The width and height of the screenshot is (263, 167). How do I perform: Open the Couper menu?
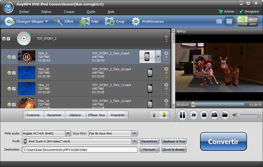tap(69, 12)
